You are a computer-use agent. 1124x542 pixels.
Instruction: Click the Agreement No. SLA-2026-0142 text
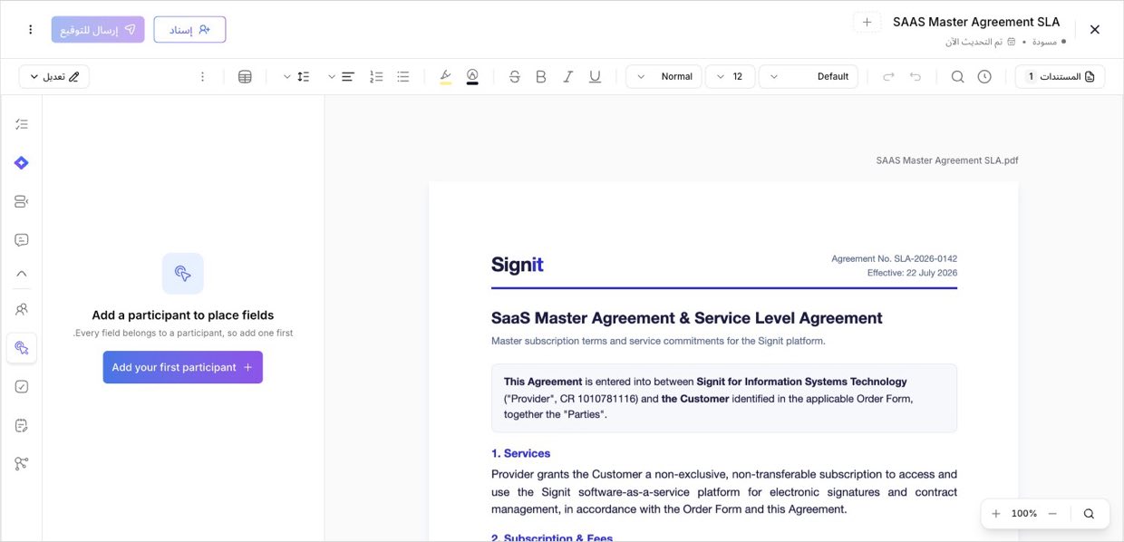coord(894,259)
